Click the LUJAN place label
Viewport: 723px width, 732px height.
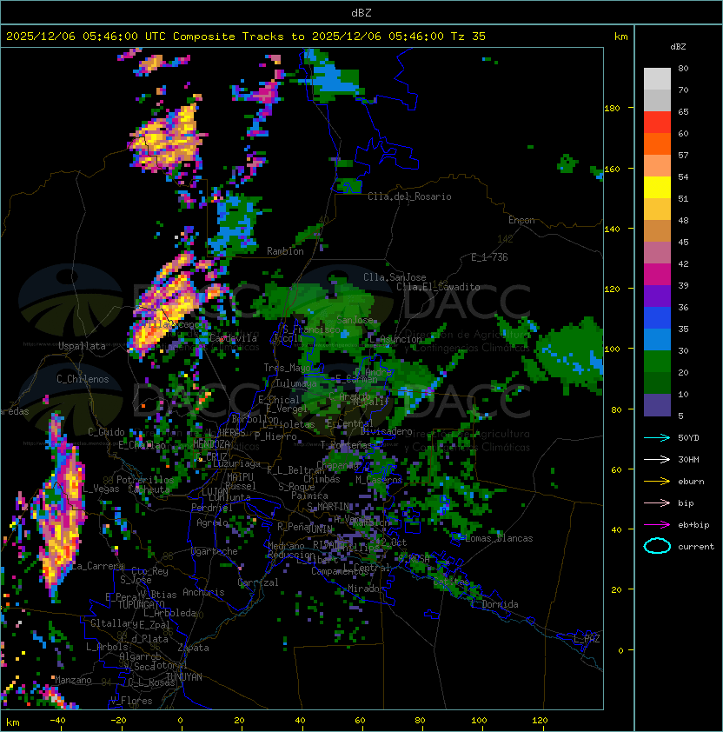click(215, 492)
